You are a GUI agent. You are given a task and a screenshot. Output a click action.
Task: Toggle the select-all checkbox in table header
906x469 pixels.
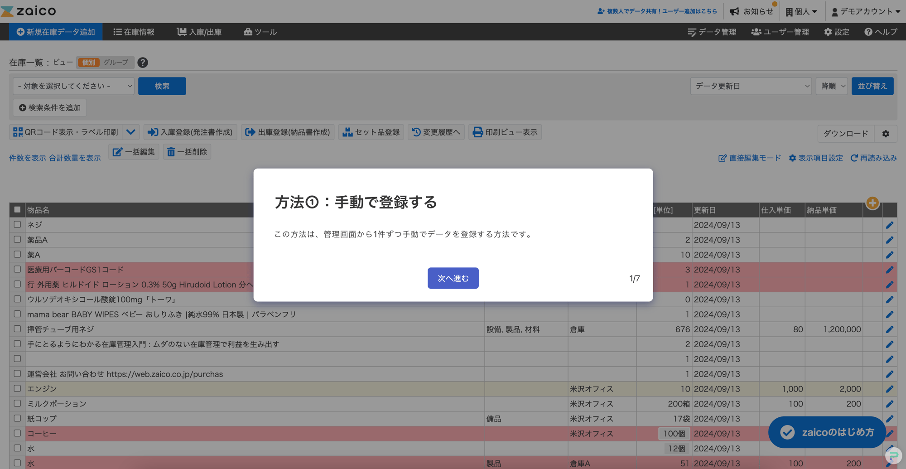pyautogui.click(x=17, y=209)
